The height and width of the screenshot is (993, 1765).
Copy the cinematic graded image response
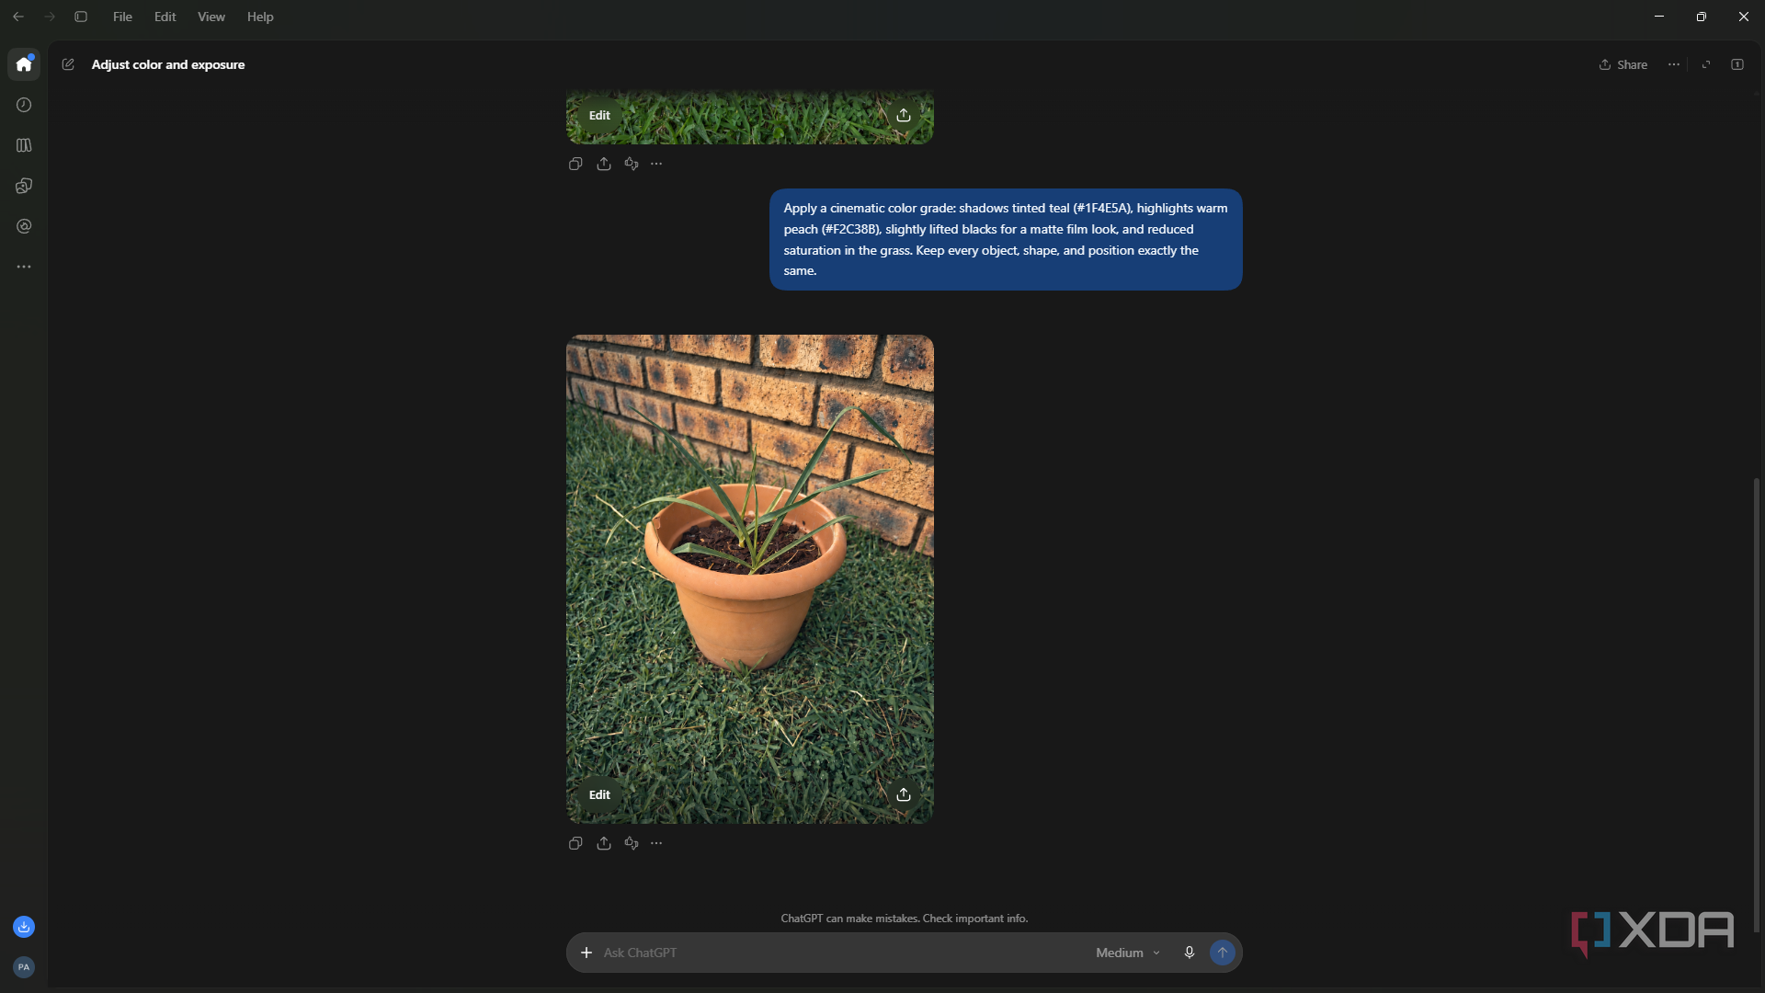[575, 843]
